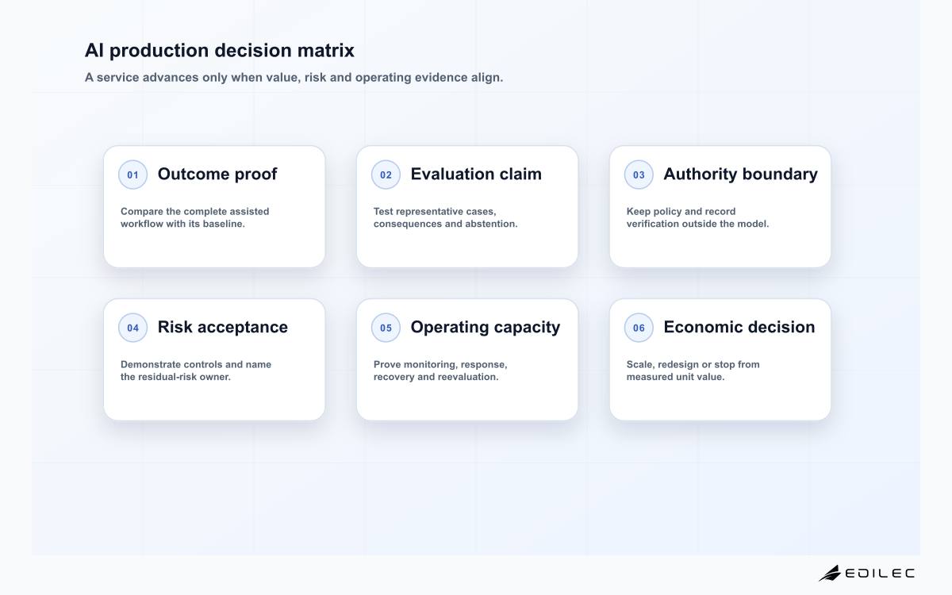
Task: Select the Outcome proof heading
Action: (217, 174)
